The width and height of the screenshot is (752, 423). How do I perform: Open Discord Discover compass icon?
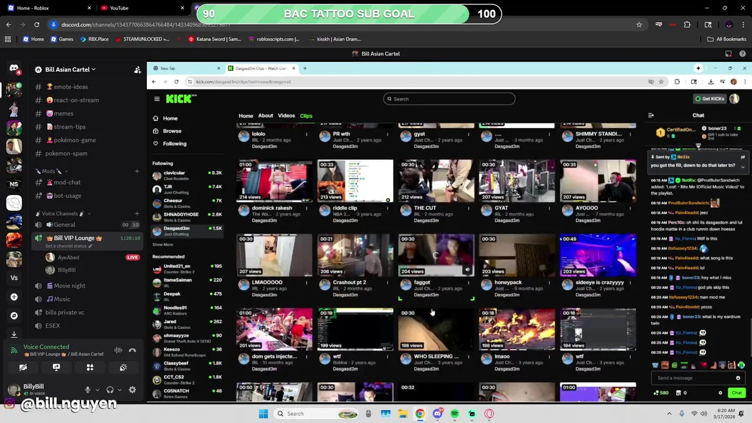tap(14, 315)
